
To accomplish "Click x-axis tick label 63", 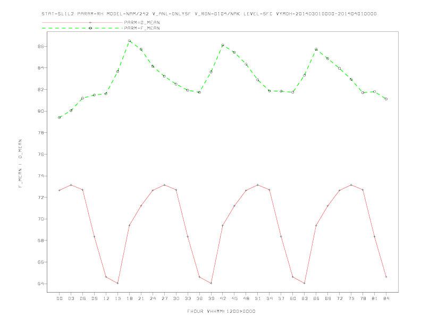I will tap(304, 298).
